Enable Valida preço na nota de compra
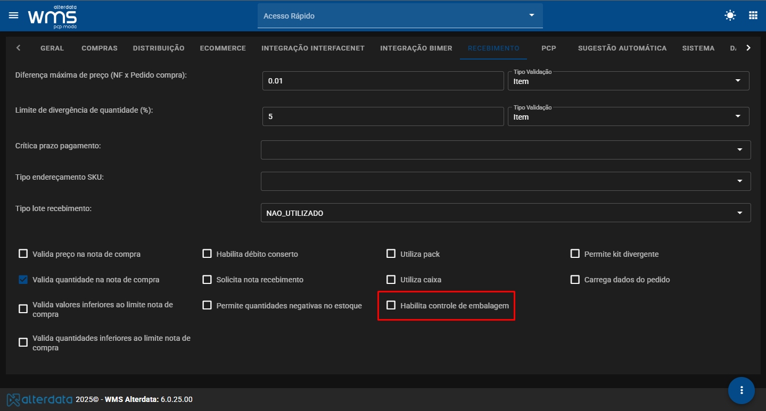This screenshot has height=411, width=766. 23,254
